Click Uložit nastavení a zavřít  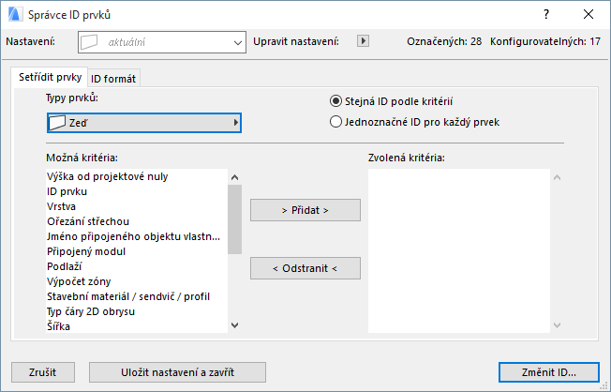point(177,372)
